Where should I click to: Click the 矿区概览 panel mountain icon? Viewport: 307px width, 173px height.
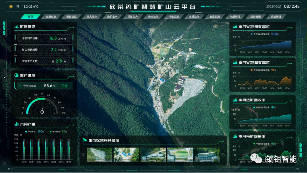[16, 27]
